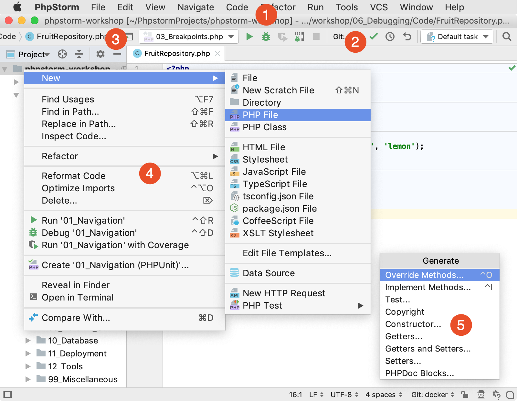The height and width of the screenshot is (401, 517).
Task: Choose Implement Methods... in Generate popup
Action: [x=439, y=287]
